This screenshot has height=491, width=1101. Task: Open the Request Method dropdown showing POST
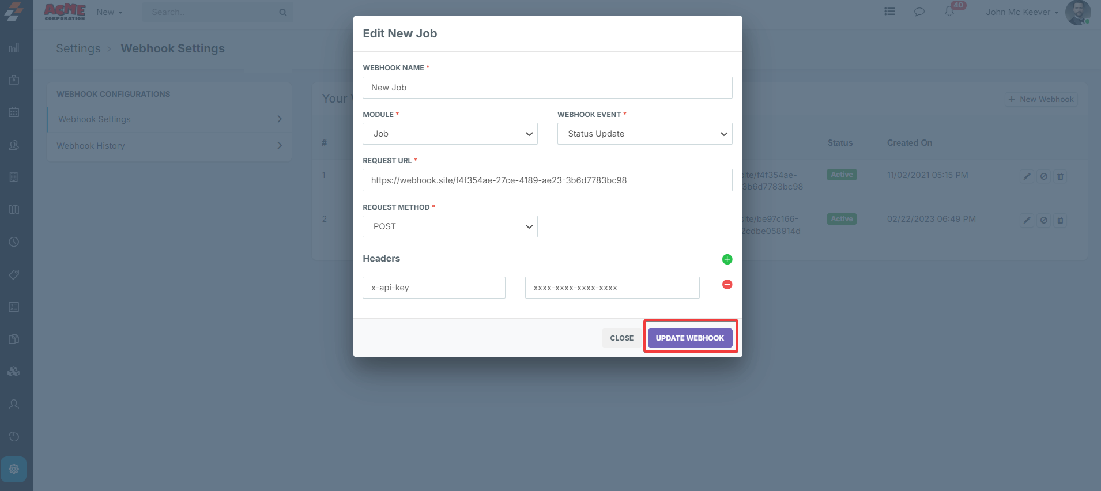450,226
